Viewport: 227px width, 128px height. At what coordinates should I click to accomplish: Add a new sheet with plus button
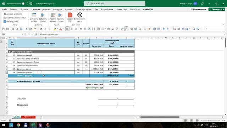pyautogui.click(x=41, y=117)
